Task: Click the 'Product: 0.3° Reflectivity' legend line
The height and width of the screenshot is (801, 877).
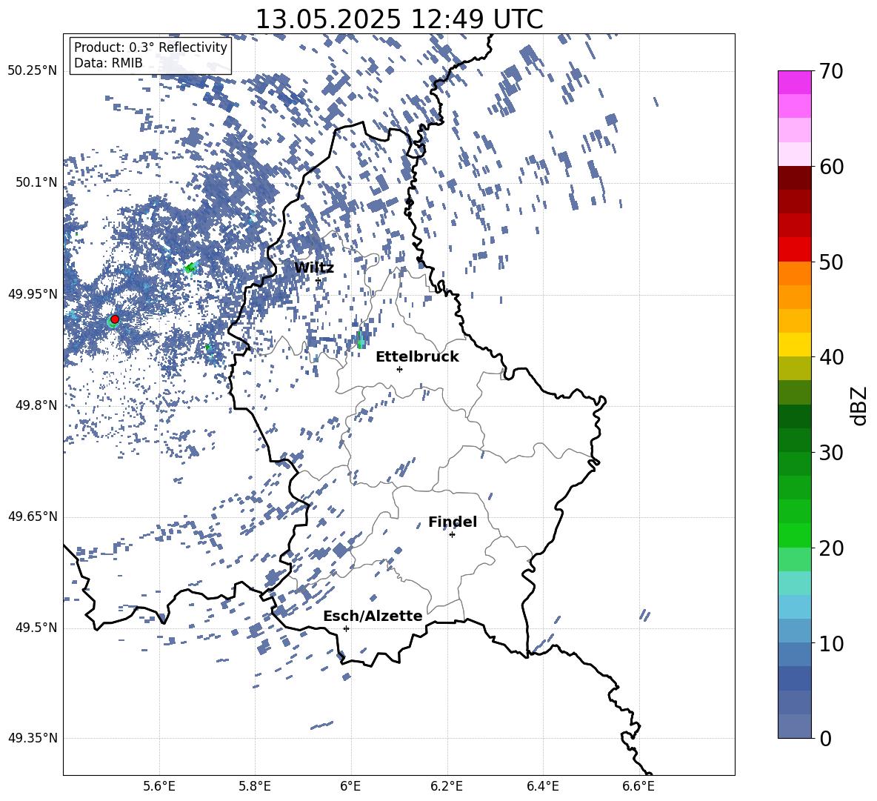Action: click(150, 47)
